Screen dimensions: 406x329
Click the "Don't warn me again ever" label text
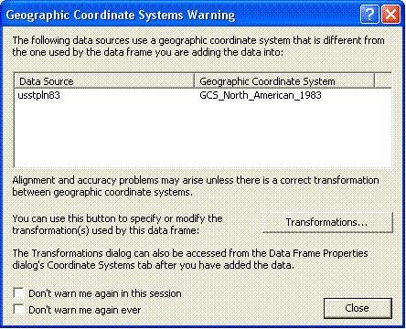click(85, 310)
